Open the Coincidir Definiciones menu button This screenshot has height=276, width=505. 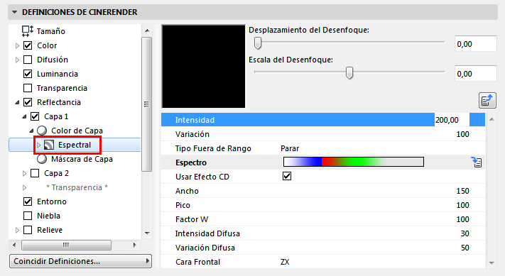[x=80, y=261]
